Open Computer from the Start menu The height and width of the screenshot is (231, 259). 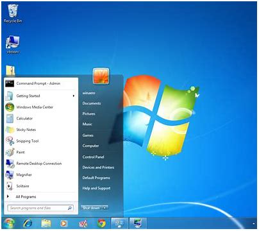(x=90, y=146)
